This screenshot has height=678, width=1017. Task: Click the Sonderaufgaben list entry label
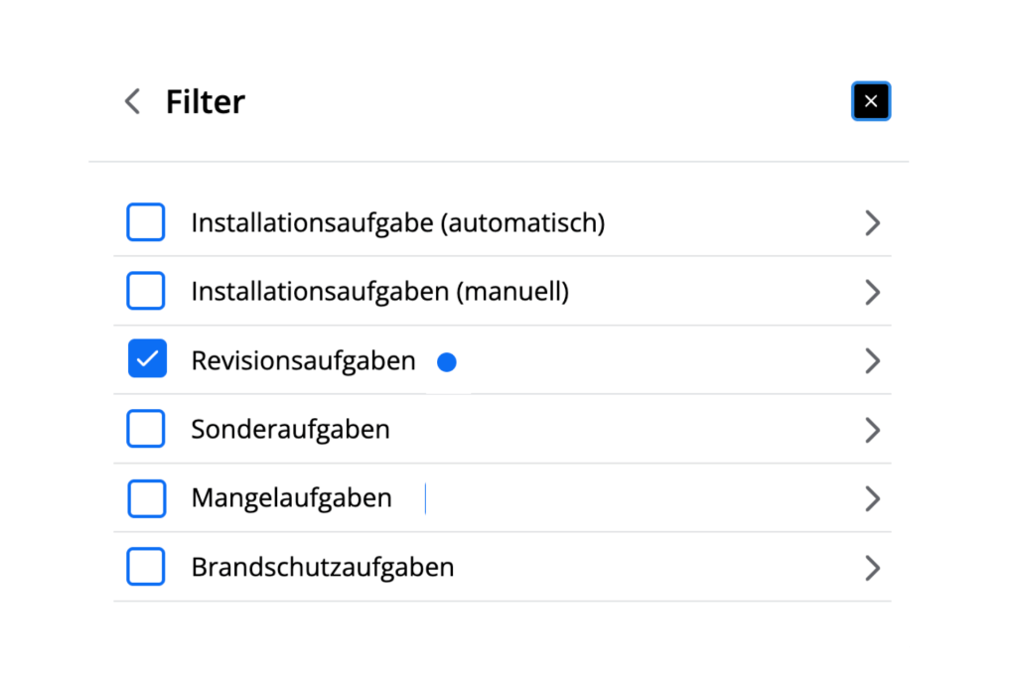[290, 430]
